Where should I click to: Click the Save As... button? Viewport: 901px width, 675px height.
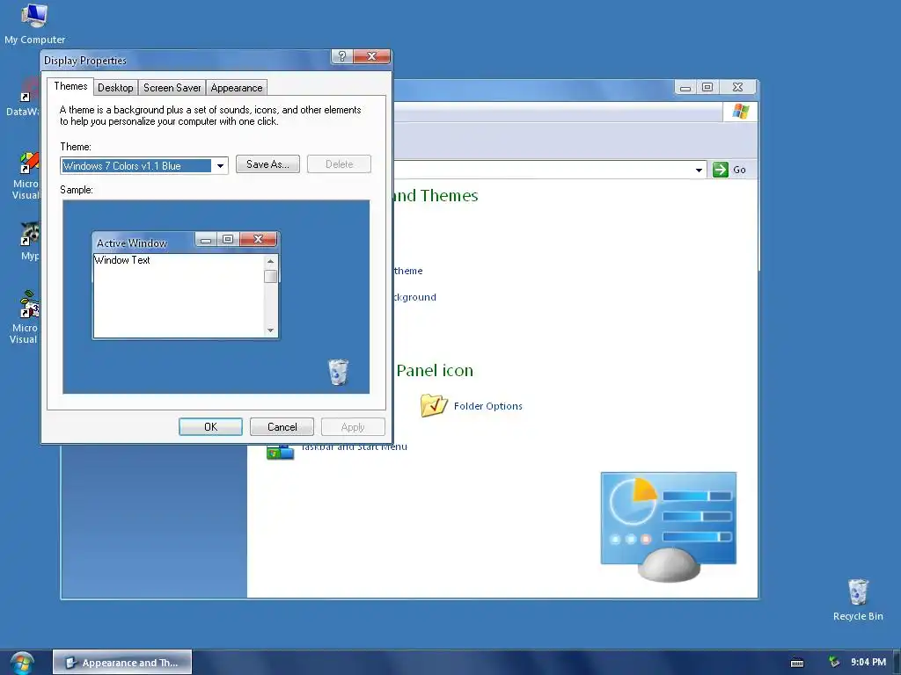point(267,164)
